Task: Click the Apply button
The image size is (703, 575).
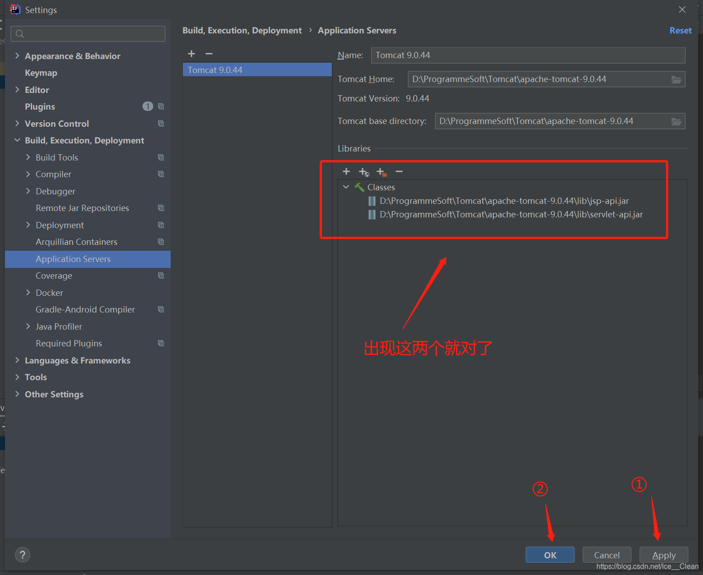Action: point(664,555)
